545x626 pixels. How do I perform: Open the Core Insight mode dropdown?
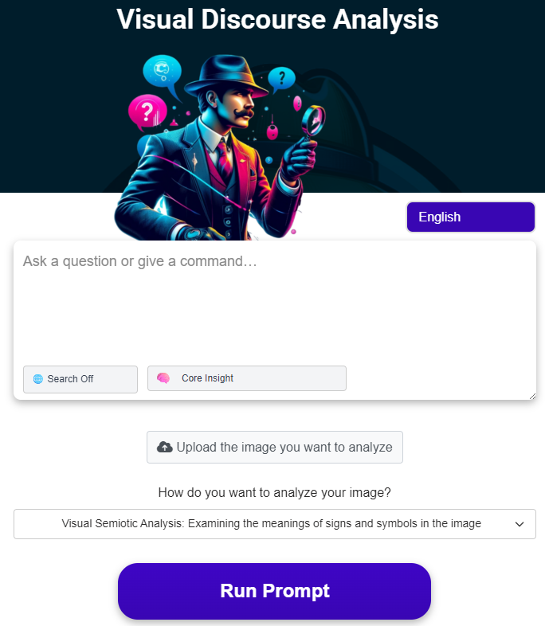click(x=247, y=378)
